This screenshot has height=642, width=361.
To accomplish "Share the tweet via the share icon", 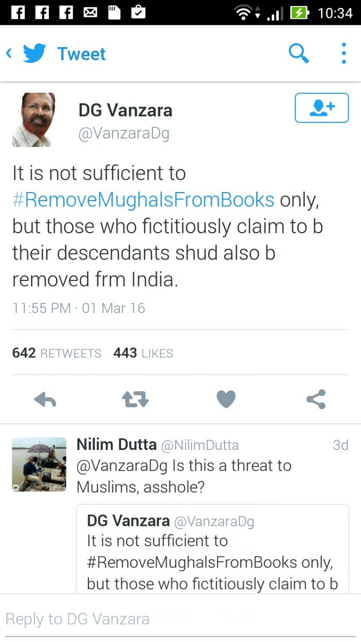I will click(x=316, y=399).
